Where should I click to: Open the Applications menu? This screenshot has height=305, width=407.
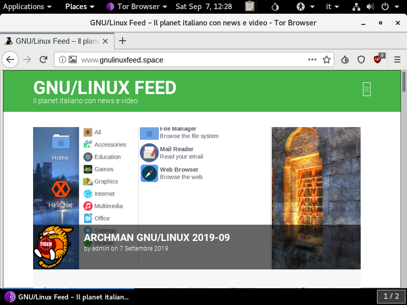27,7
